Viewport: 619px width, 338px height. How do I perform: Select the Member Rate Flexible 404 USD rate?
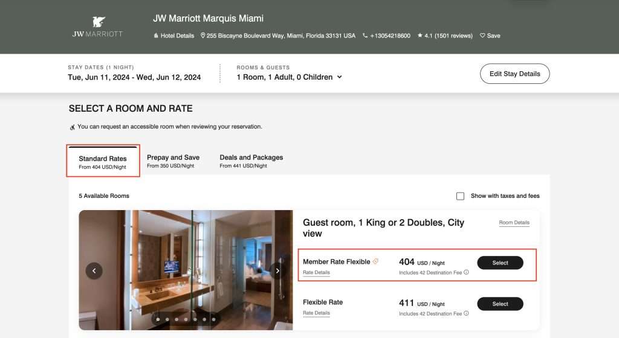pos(500,263)
